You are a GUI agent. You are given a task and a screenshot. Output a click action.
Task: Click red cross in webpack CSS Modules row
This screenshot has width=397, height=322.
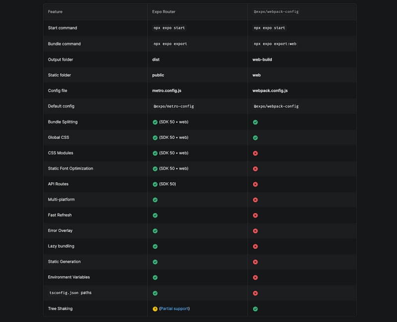255,153
